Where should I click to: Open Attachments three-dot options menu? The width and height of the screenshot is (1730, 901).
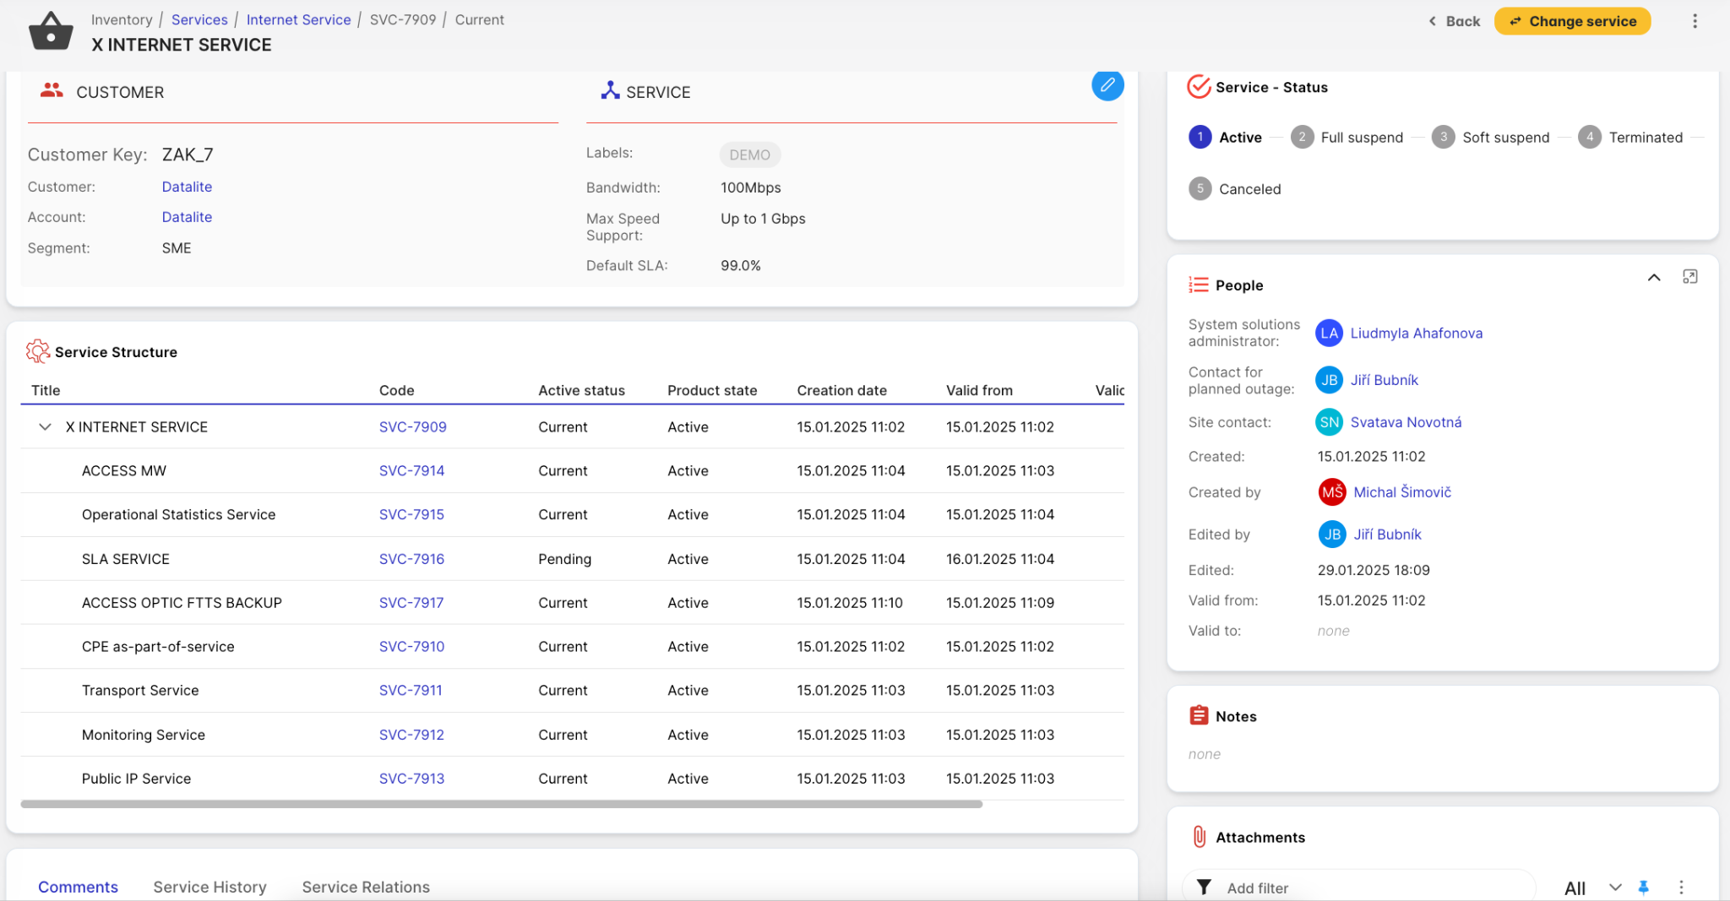(1680, 887)
